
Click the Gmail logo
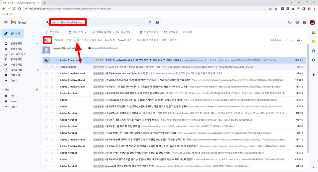(19, 22)
